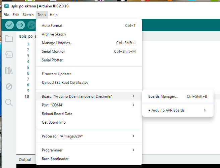Open the Sketchbook folder sidebar icon

point(9,38)
